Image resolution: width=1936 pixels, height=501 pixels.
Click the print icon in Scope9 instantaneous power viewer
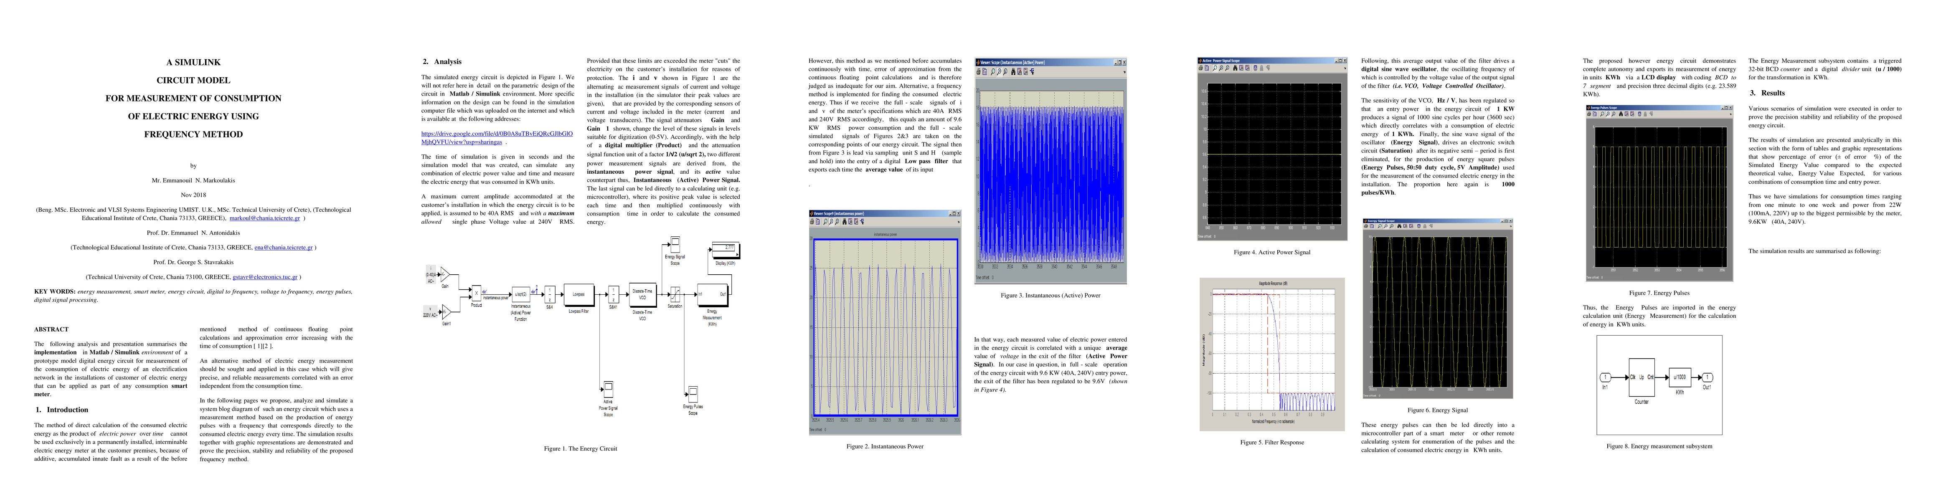(x=812, y=222)
